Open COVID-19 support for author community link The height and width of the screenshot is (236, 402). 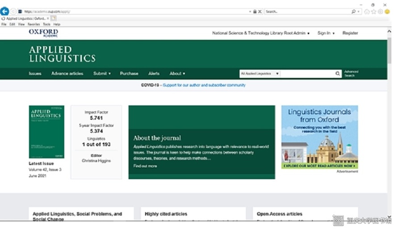point(204,85)
